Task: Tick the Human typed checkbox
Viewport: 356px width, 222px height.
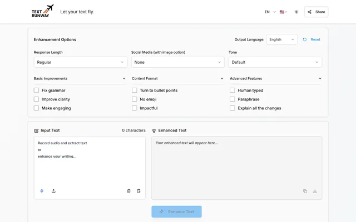Action: click(x=233, y=90)
